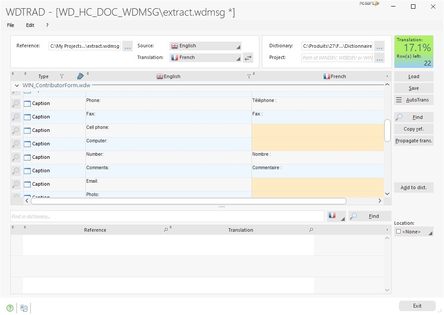Click the Exit button
Screen dimensions: 444x315
(x=417, y=306)
